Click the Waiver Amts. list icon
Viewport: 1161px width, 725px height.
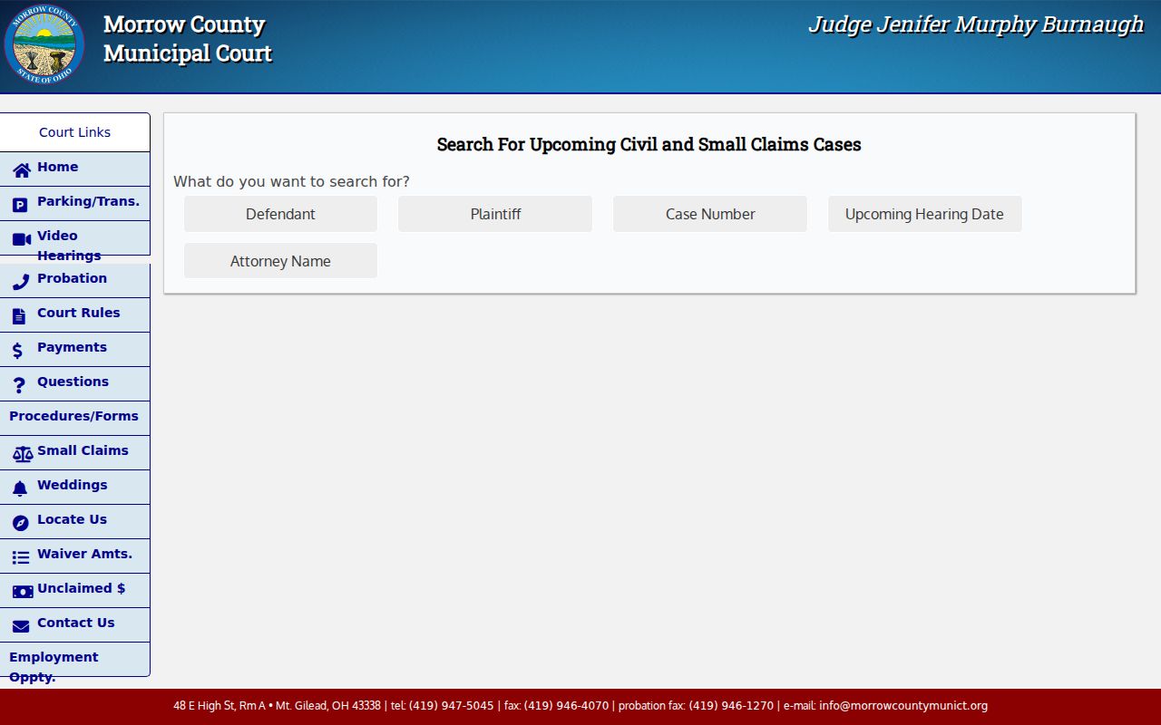point(21,557)
